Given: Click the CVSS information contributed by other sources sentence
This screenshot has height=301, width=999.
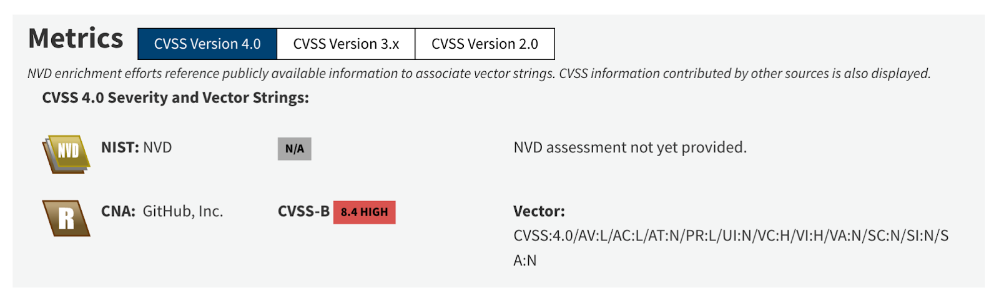Looking at the screenshot, I should tap(745, 74).
